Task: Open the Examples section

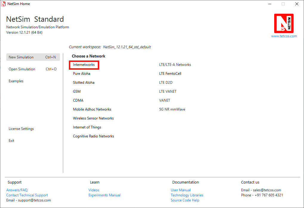Action: coord(16,81)
